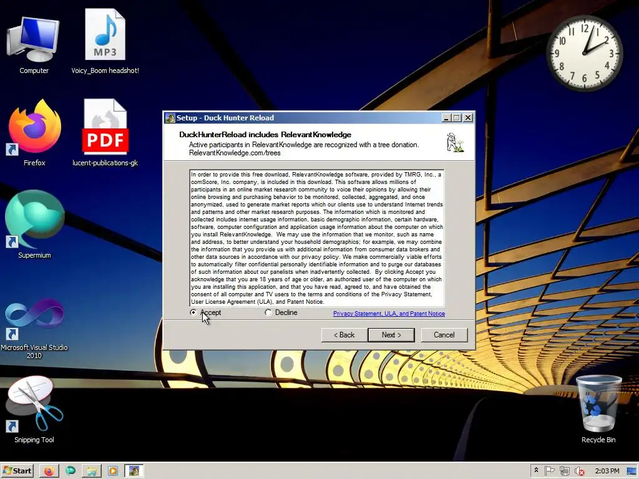Show hidden tray icons arrow
This screenshot has height=479, width=639.
pyautogui.click(x=536, y=470)
